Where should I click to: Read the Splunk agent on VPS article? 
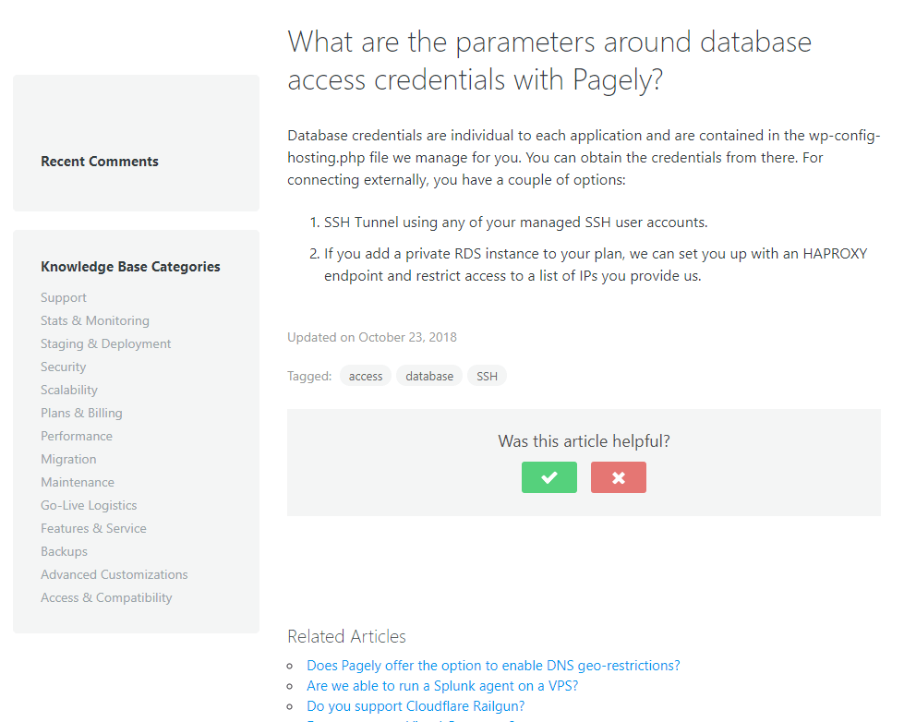coord(442,686)
